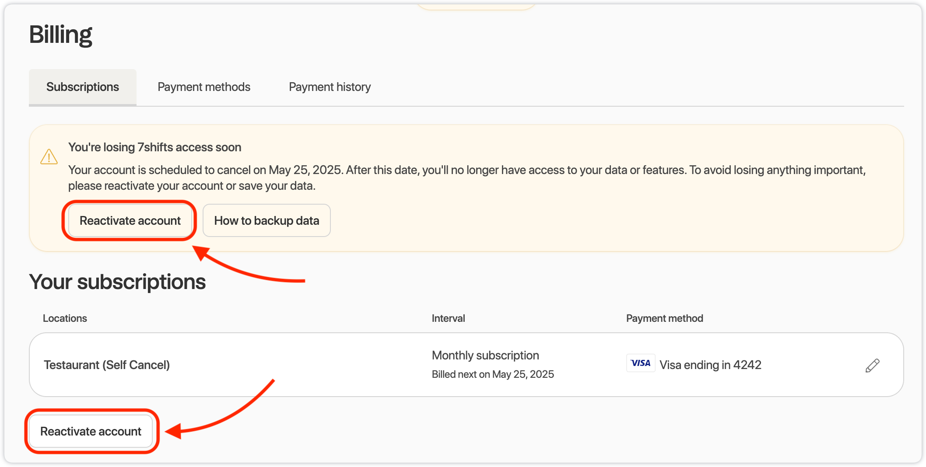Open How to backup data
Screen dimensions: 926x467
click(x=267, y=220)
